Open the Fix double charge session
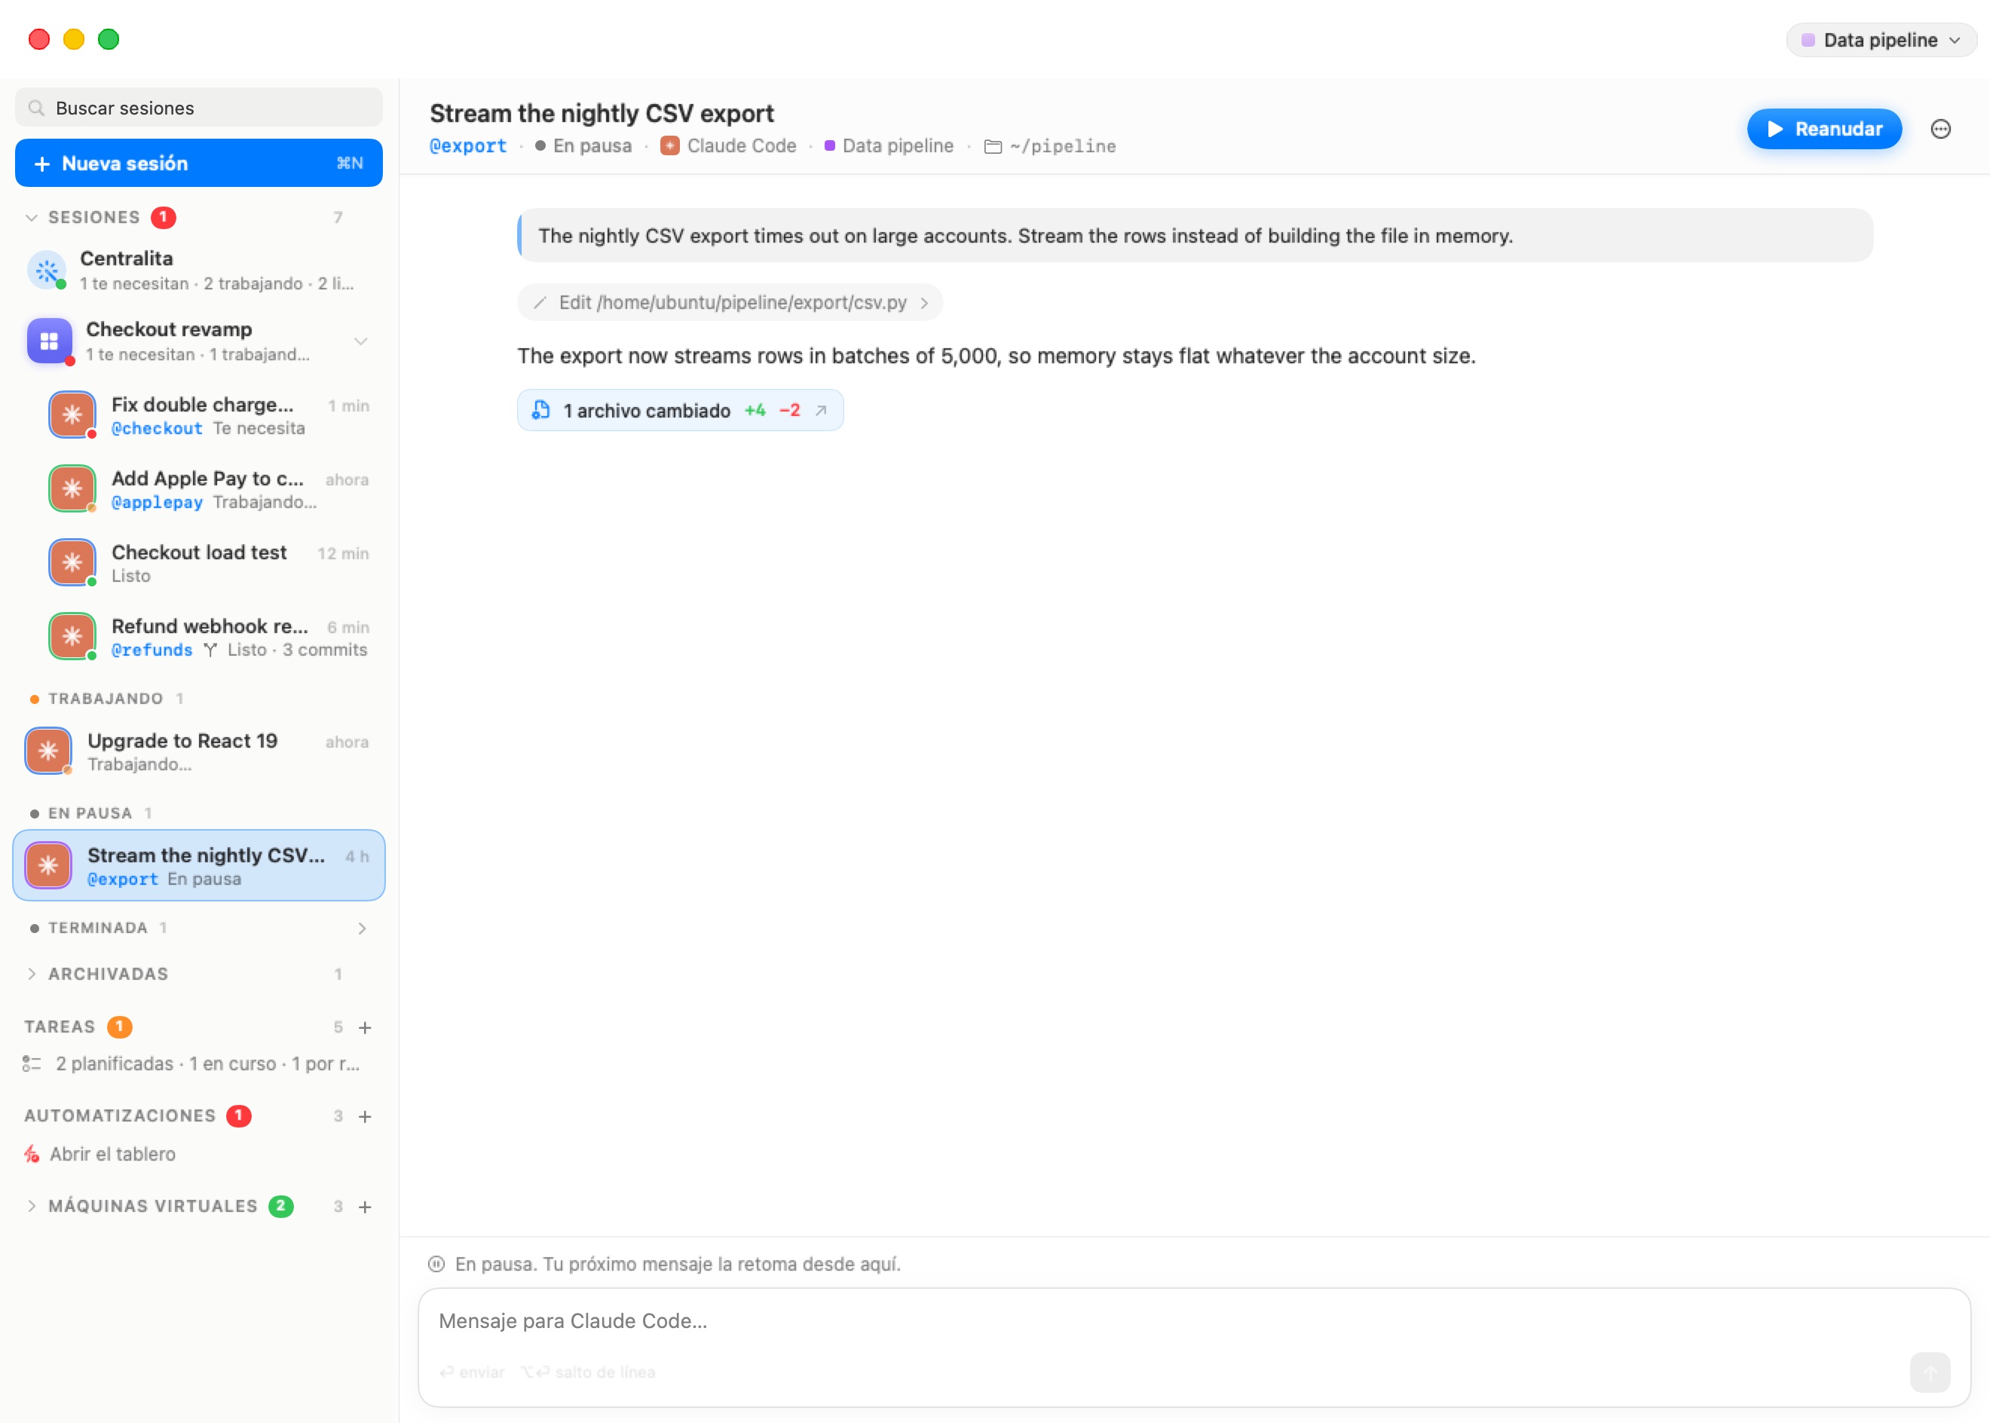This screenshot has width=1990, height=1423. tap(210, 415)
